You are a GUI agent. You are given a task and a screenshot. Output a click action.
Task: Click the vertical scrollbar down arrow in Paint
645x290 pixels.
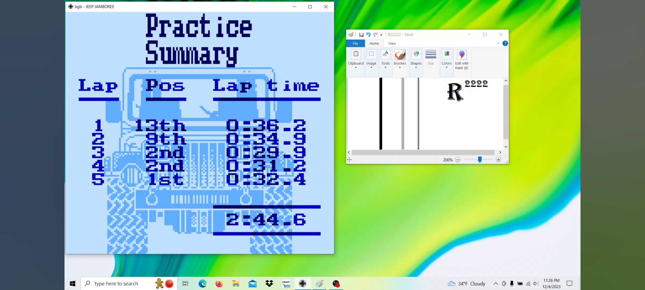[x=506, y=147]
